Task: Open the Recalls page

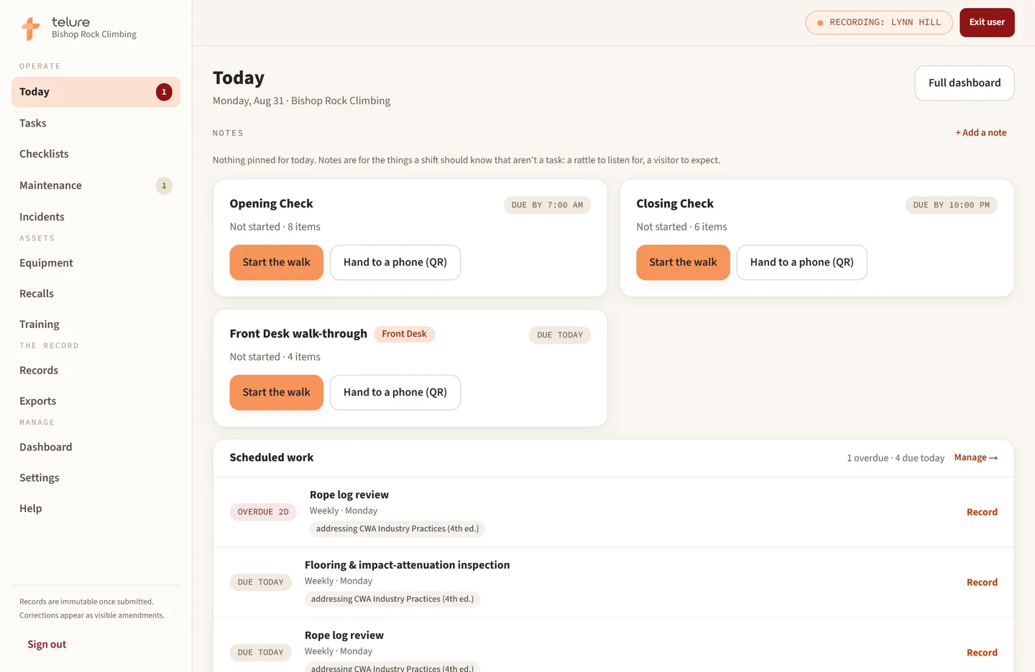Action: [96, 294]
